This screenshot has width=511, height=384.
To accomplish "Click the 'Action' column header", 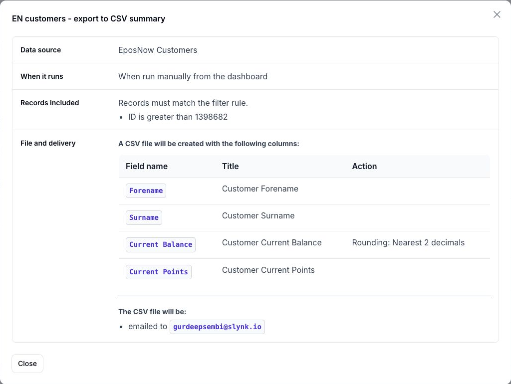I will click(x=364, y=166).
